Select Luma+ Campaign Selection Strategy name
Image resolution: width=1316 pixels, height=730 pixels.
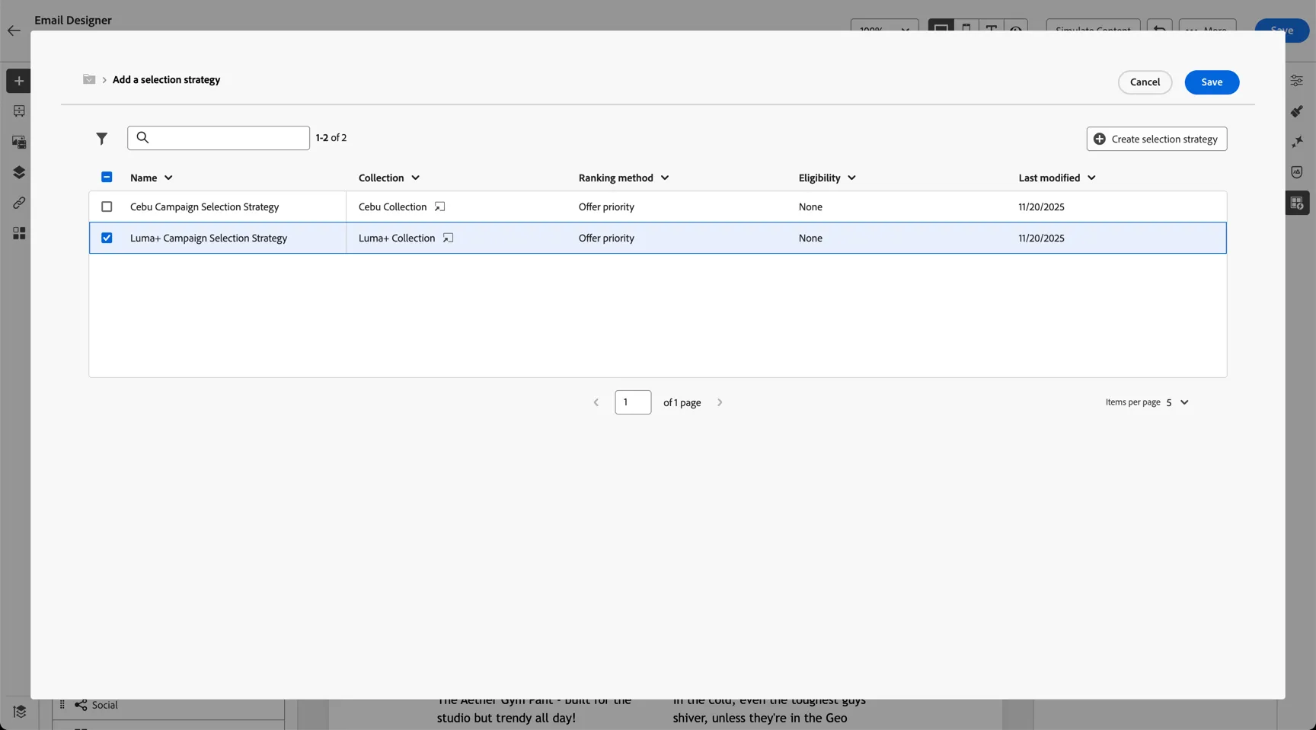point(209,238)
